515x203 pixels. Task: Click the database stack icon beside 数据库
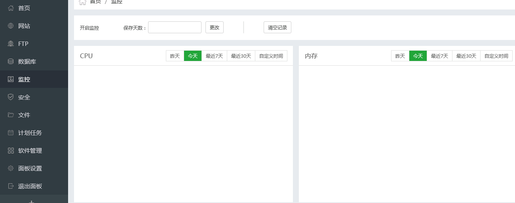pyautogui.click(x=11, y=61)
